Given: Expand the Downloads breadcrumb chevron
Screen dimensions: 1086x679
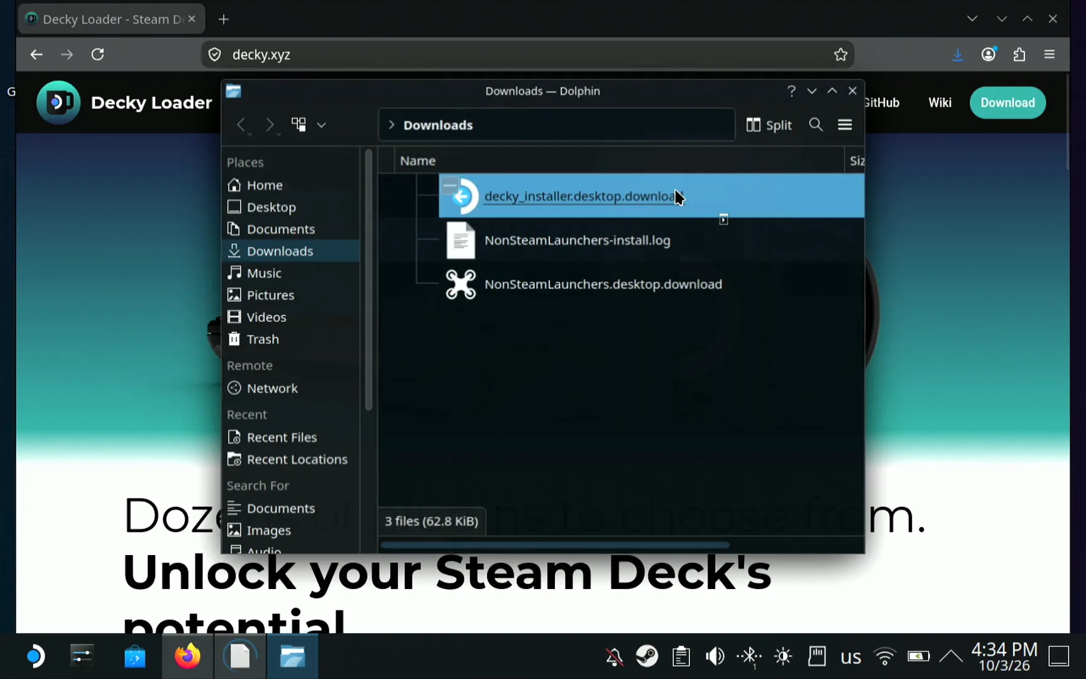Looking at the screenshot, I should click(x=392, y=124).
